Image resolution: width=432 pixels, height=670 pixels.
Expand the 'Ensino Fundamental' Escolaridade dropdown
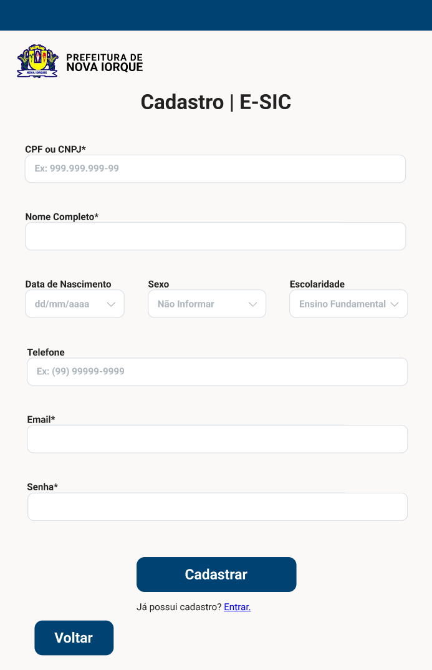coord(348,304)
